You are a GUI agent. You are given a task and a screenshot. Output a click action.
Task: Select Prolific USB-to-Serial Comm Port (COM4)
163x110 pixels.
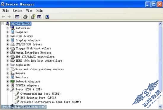[x=51, y=102]
